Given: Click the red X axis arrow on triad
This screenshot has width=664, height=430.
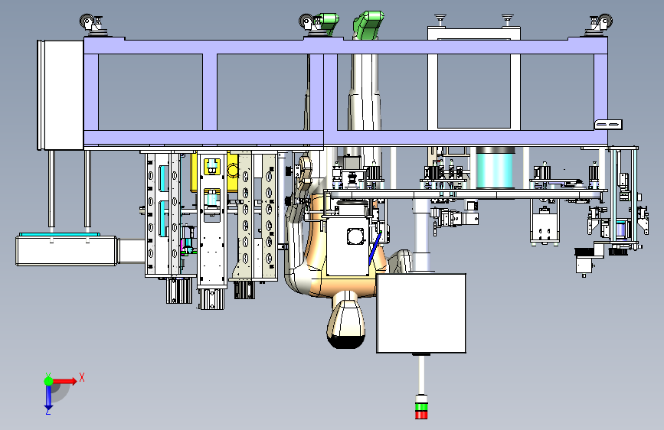Looking at the screenshot, I should pos(64,381).
